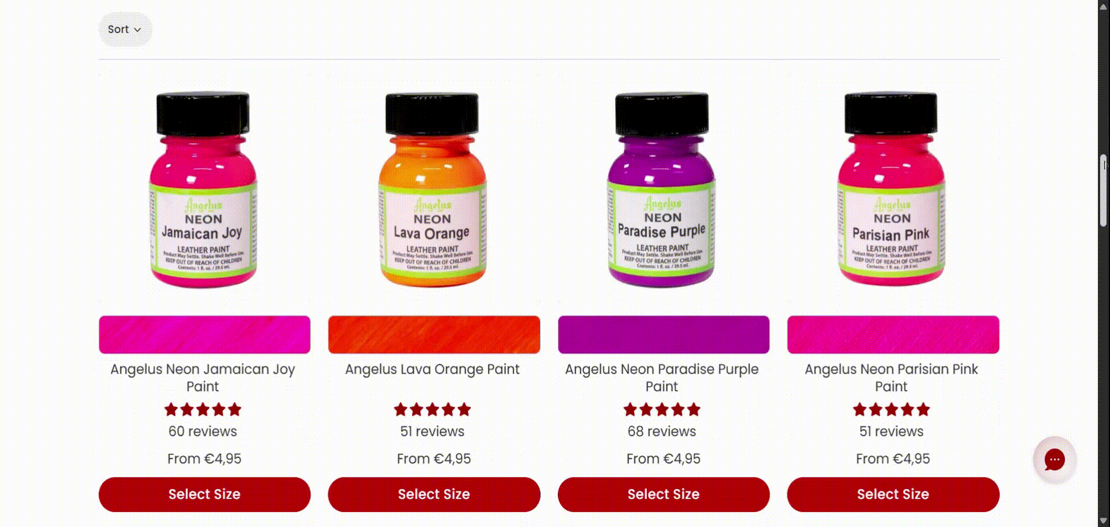Click Neon Paradise Purple bottle image
The image size is (1110, 527).
pos(662,190)
